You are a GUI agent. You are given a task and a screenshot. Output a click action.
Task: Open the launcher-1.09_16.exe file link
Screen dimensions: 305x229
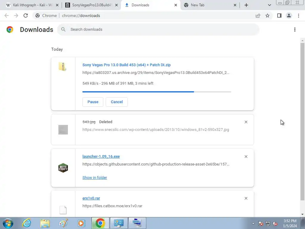click(x=101, y=156)
